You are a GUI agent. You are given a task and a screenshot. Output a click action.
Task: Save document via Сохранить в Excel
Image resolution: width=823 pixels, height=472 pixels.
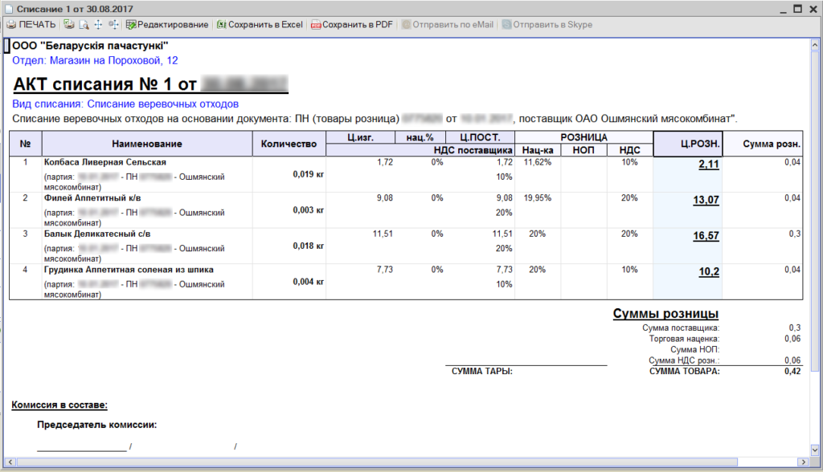pyautogui.click(x=260, y=25)
